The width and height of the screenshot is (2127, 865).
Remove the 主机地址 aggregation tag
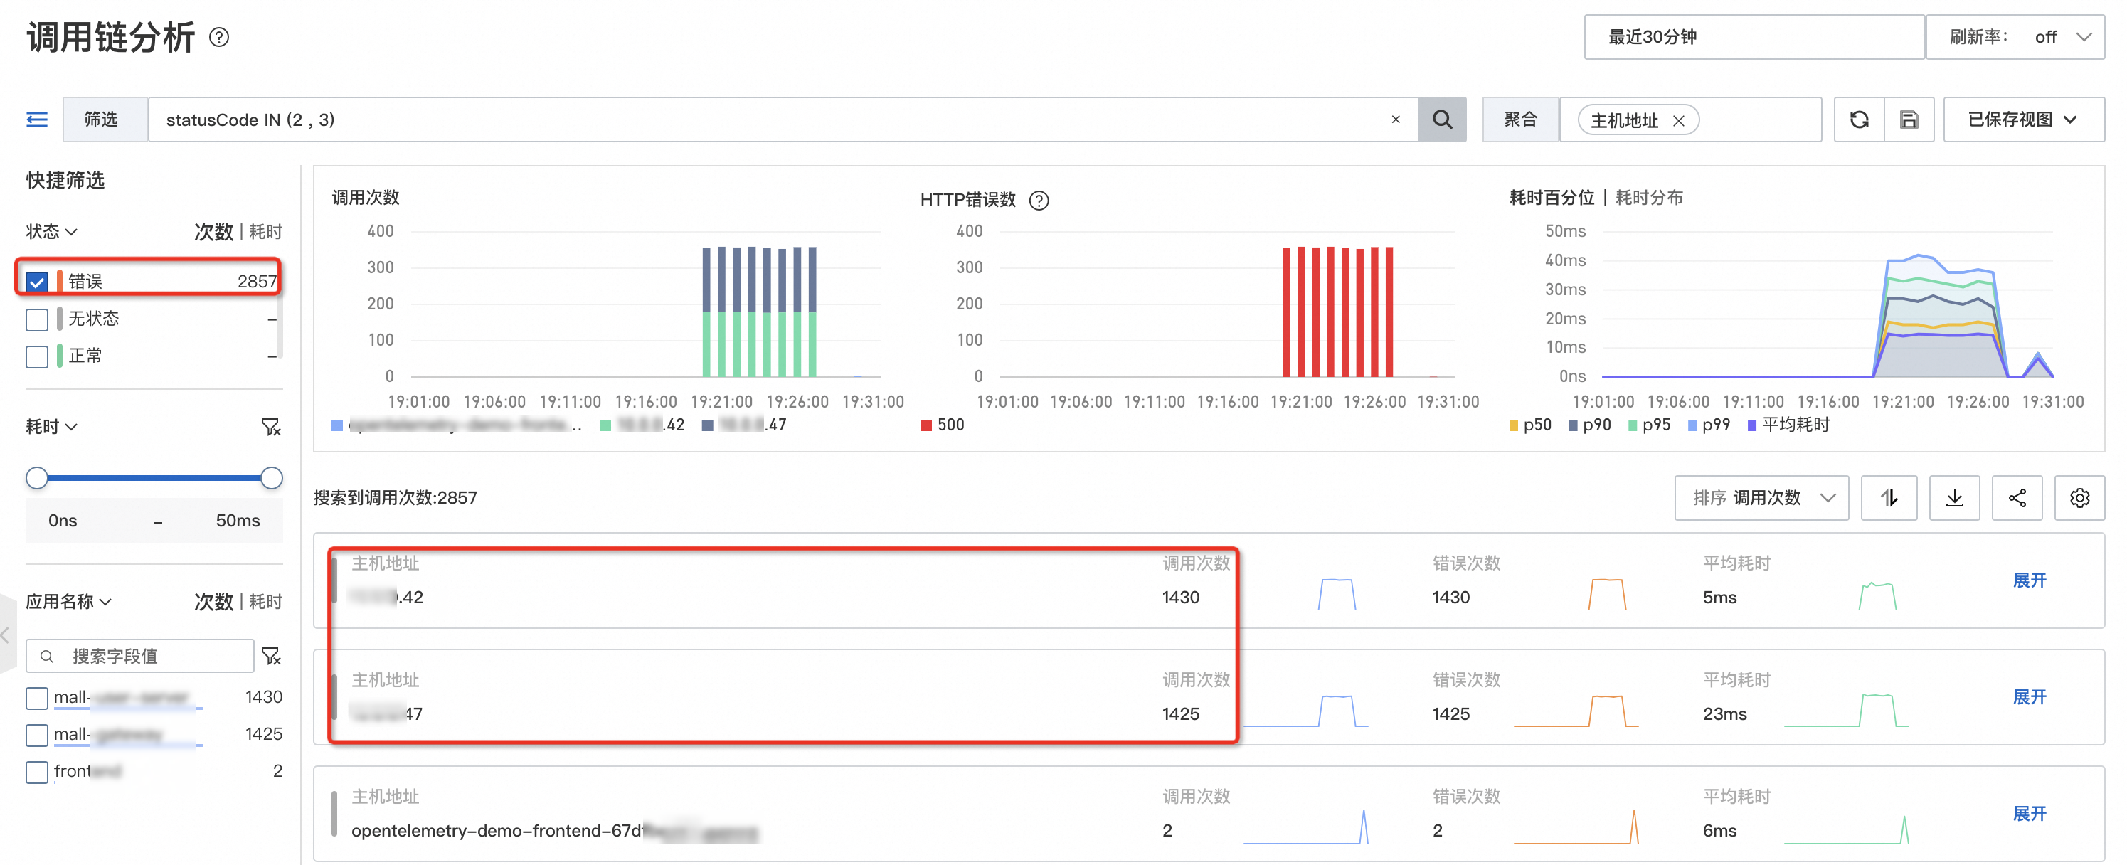pyautogui.click(x=1679, y=120)
